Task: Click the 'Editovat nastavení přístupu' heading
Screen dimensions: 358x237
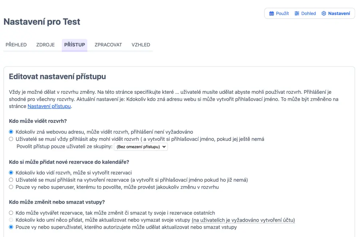Action: (57, 77)
